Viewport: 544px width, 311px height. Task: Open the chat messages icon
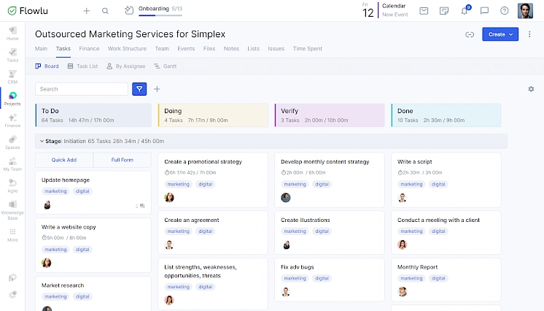coord(484,11)
